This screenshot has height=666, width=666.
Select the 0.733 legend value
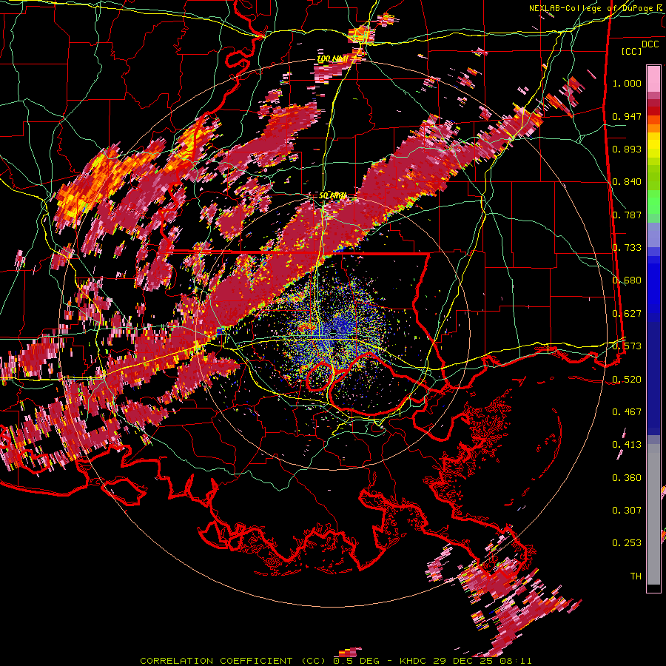[627, 248]
